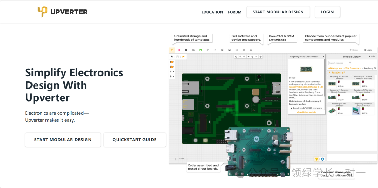This screenshot has width=378, height=188.
Task: Click All Categories breadcrumb
Action: tap(335, 68)
